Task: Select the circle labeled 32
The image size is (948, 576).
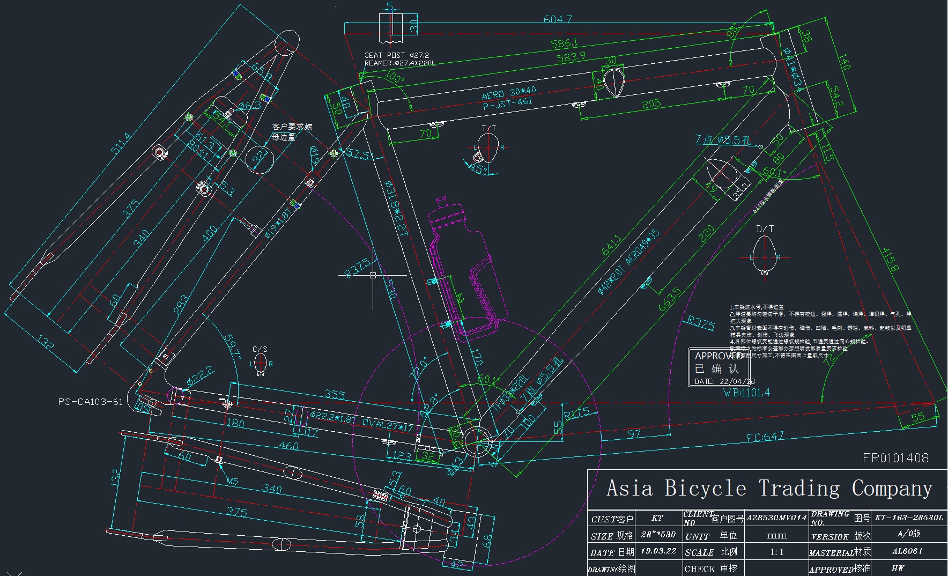Action: (x=260, y=158)
